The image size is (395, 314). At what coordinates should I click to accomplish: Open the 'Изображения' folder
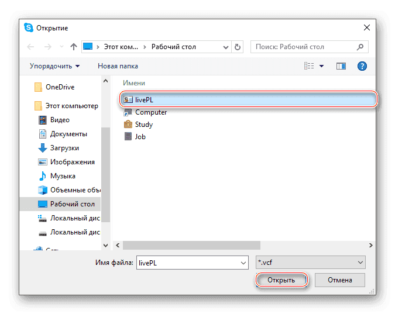pyautogui.click(x=73, y=162)
